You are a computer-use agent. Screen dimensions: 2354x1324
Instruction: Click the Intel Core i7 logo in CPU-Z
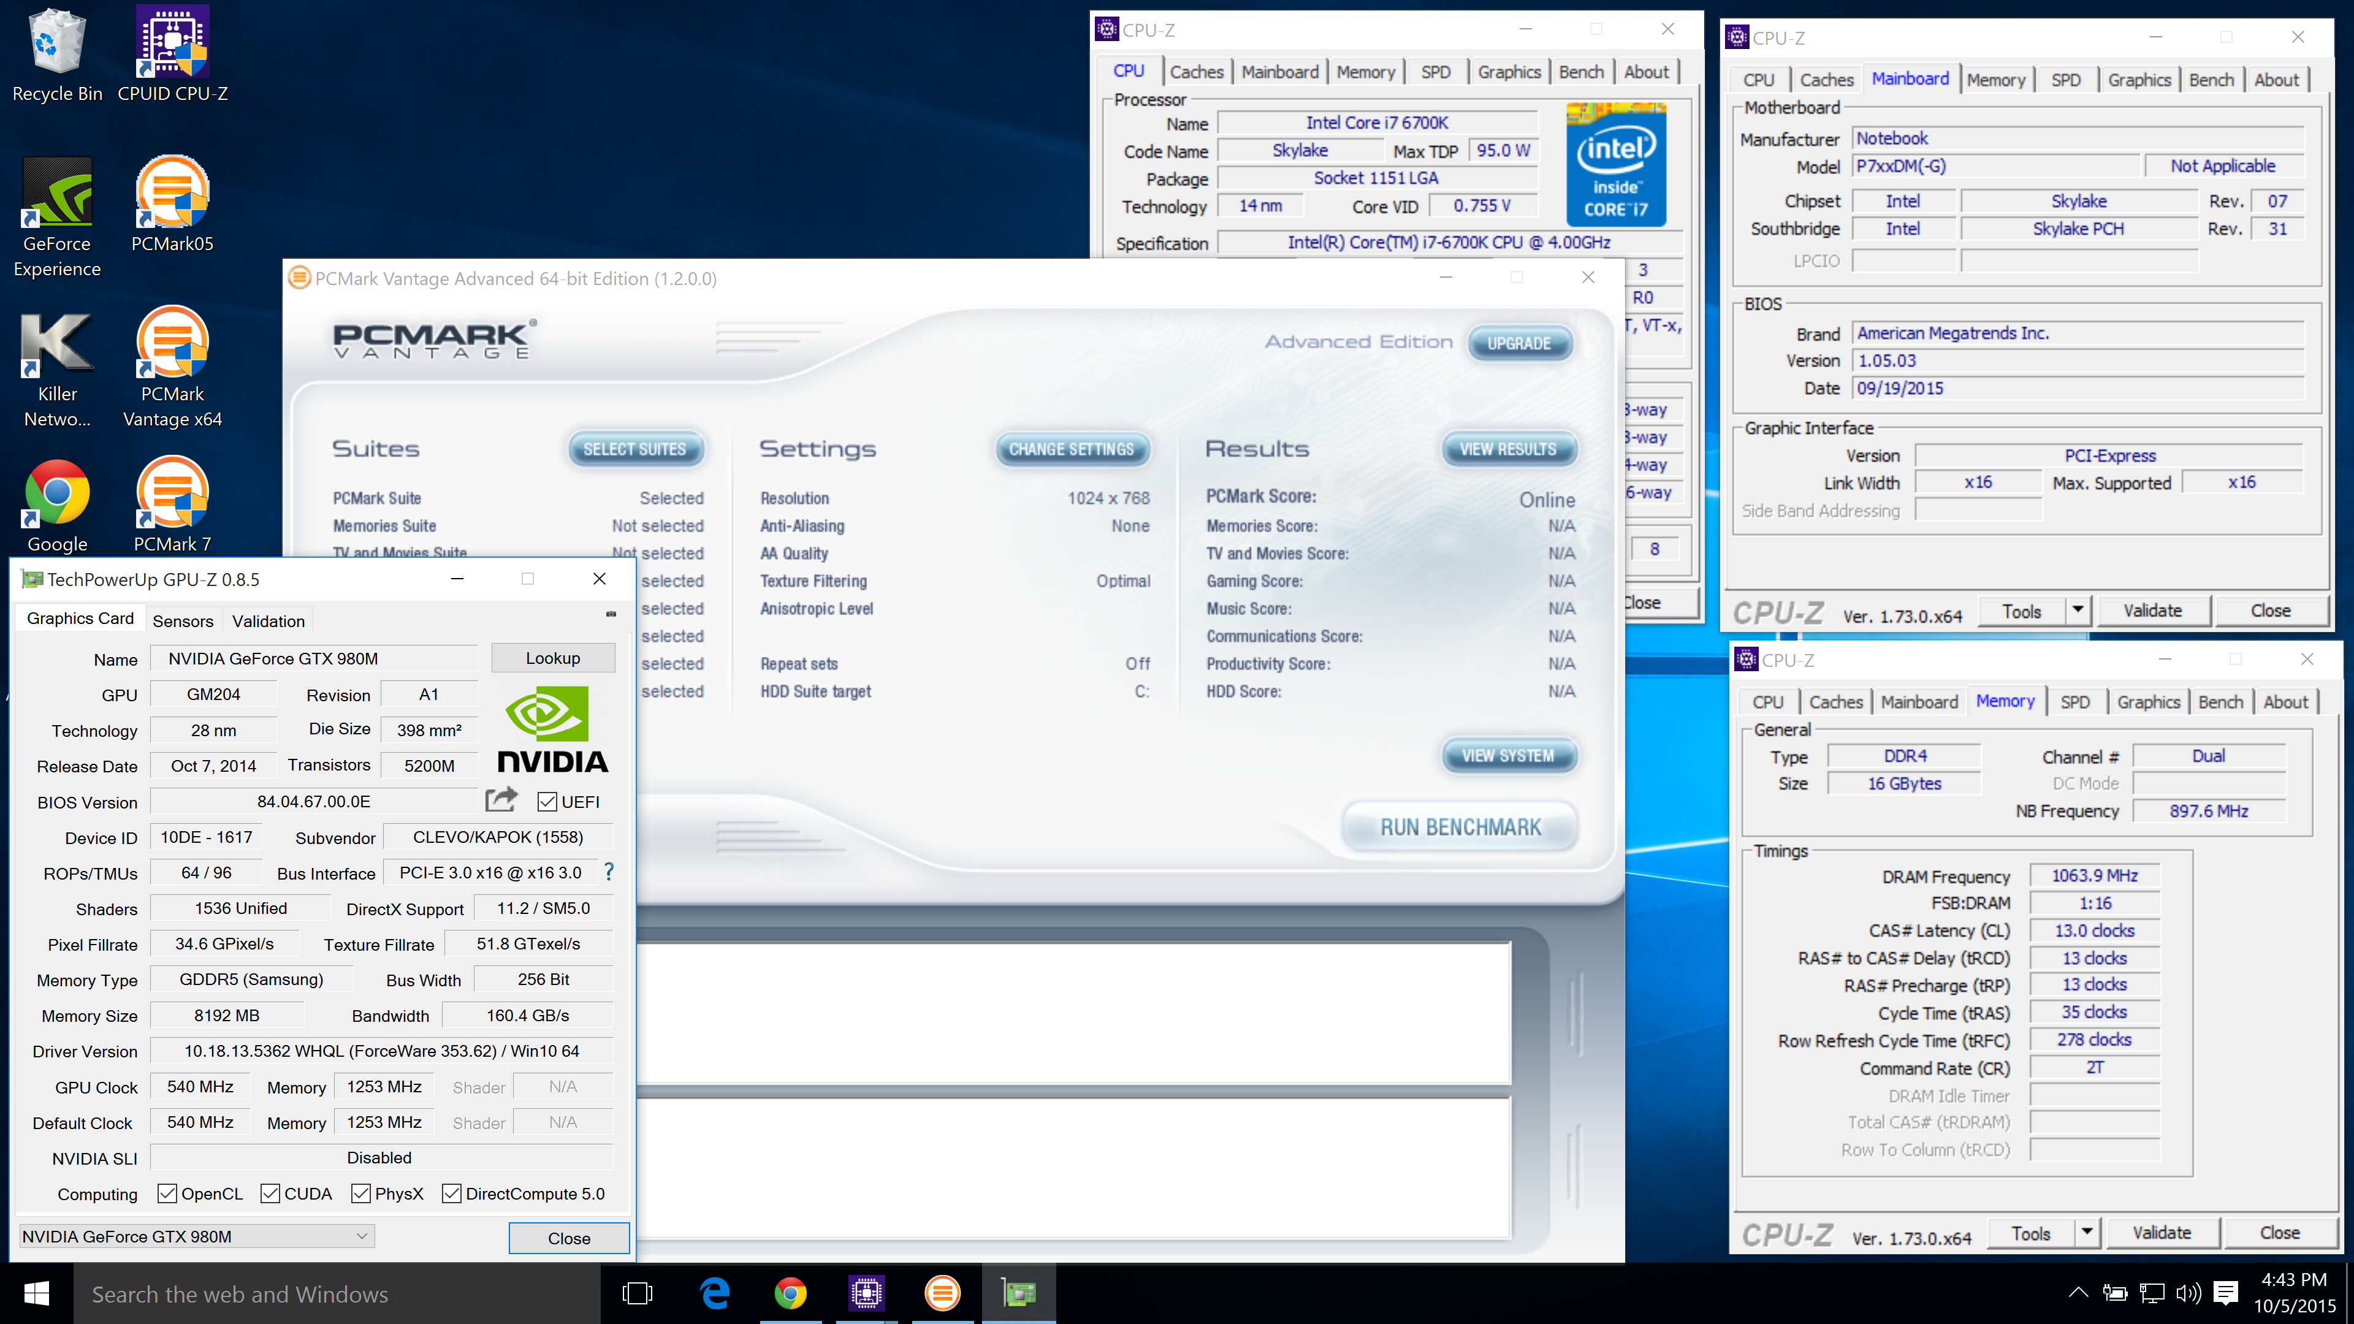1616,165
